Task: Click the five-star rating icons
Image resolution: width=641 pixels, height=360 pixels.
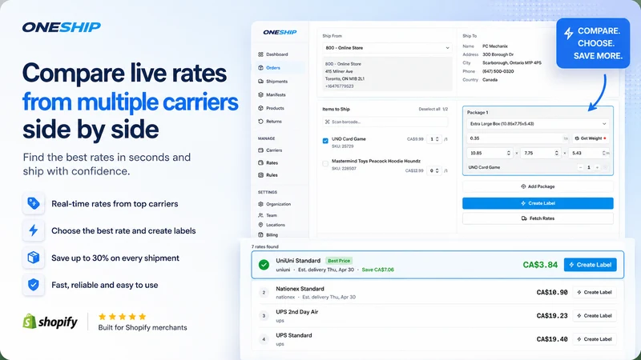Action: click(123, 316)
